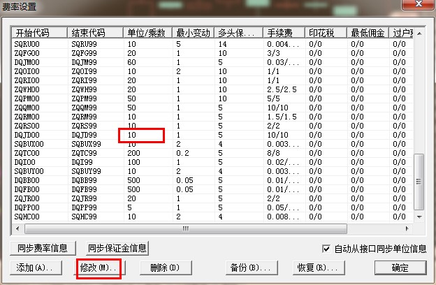The image size is (436, 285).
Task: Select the SQBUX00 row
Action: pos(212,144)
